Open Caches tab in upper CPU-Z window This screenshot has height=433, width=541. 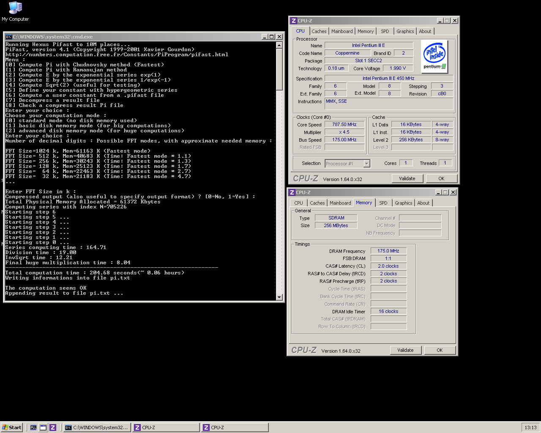[319, 31]
